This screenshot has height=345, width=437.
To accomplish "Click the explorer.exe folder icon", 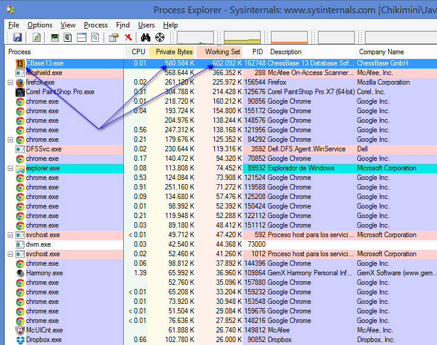I will point(20,169).
